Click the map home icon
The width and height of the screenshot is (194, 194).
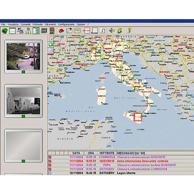coord(50,38)
